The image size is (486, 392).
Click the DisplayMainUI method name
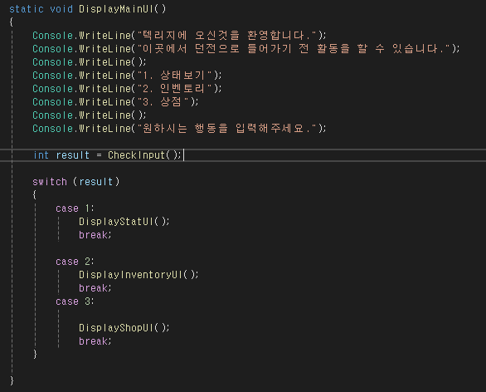116,9
